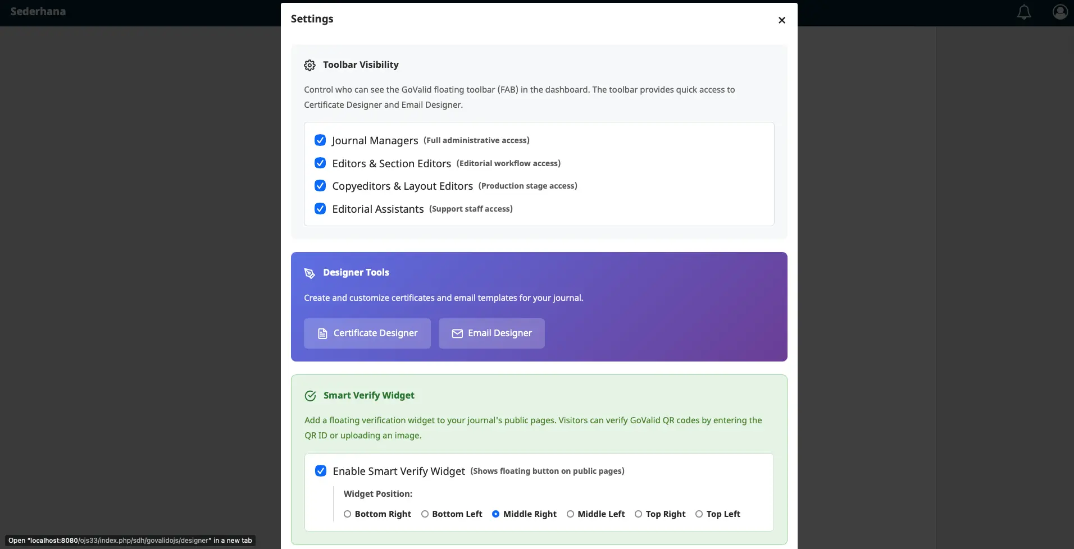Choose Middle Right widget position
This screenshot has height=549, width=1074.
pos(495,514)
